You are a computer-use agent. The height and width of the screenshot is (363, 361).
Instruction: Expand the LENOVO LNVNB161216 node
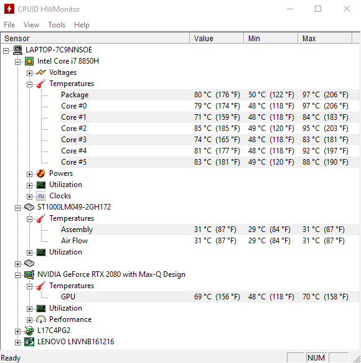tap(17, 343)
